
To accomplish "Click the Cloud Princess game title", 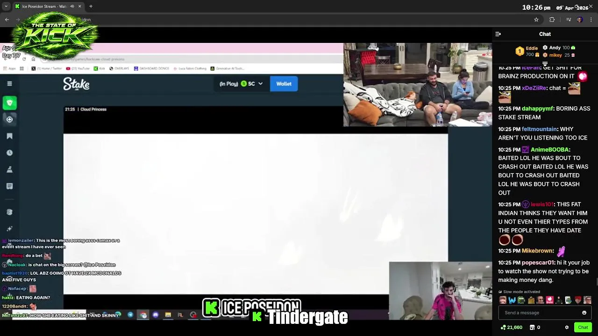I will click(93, 109).
